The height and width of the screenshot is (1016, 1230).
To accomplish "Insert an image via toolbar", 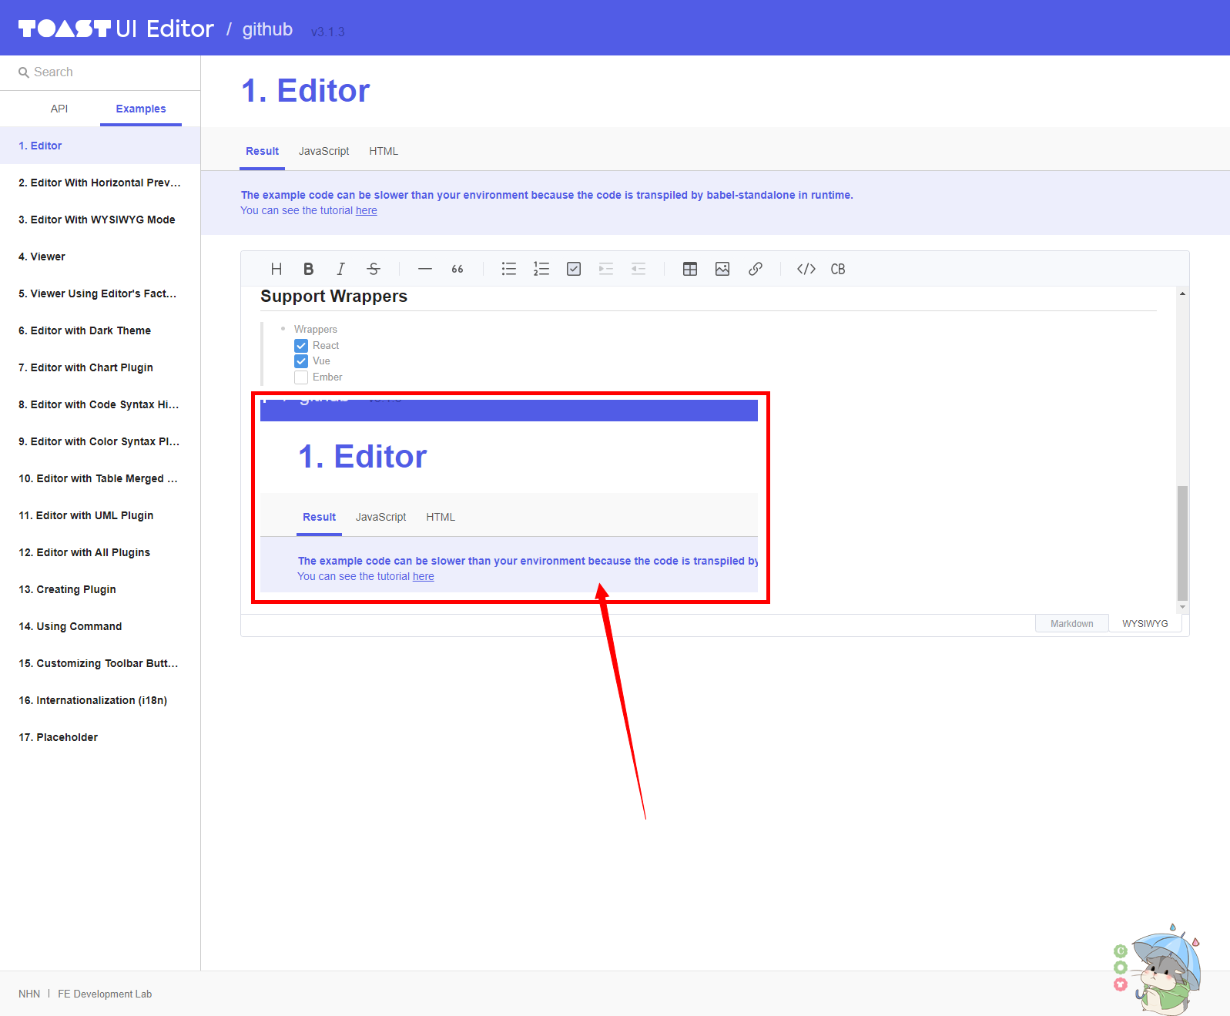I will coord(722,269).
